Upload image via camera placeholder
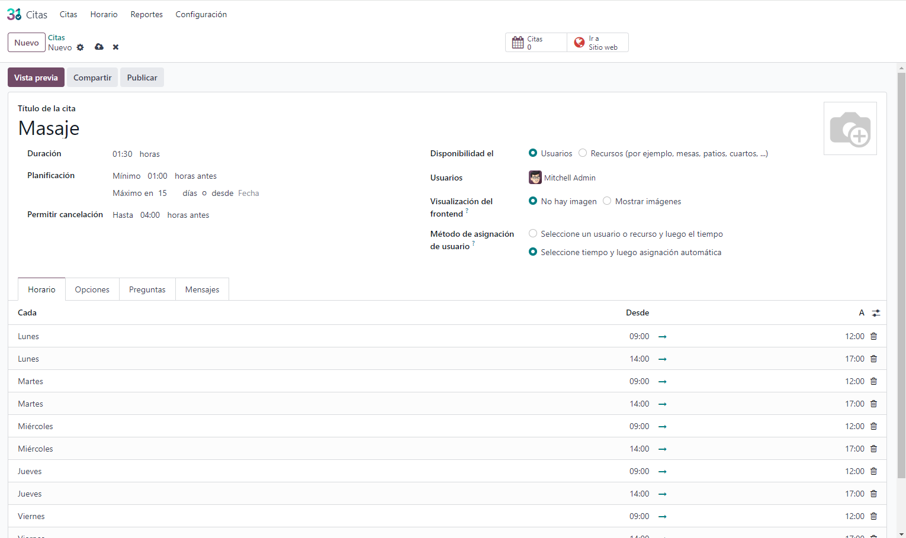906x538 pixels. coord(850,128)
